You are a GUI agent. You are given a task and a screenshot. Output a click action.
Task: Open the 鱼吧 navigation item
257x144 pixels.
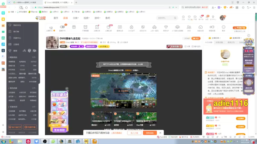[108, 18]
